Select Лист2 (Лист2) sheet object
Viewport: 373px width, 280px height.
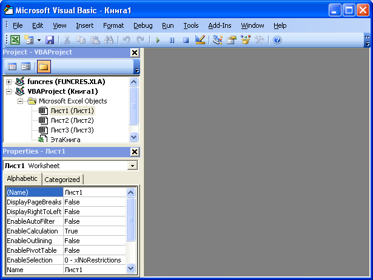[x=72, y=120]
